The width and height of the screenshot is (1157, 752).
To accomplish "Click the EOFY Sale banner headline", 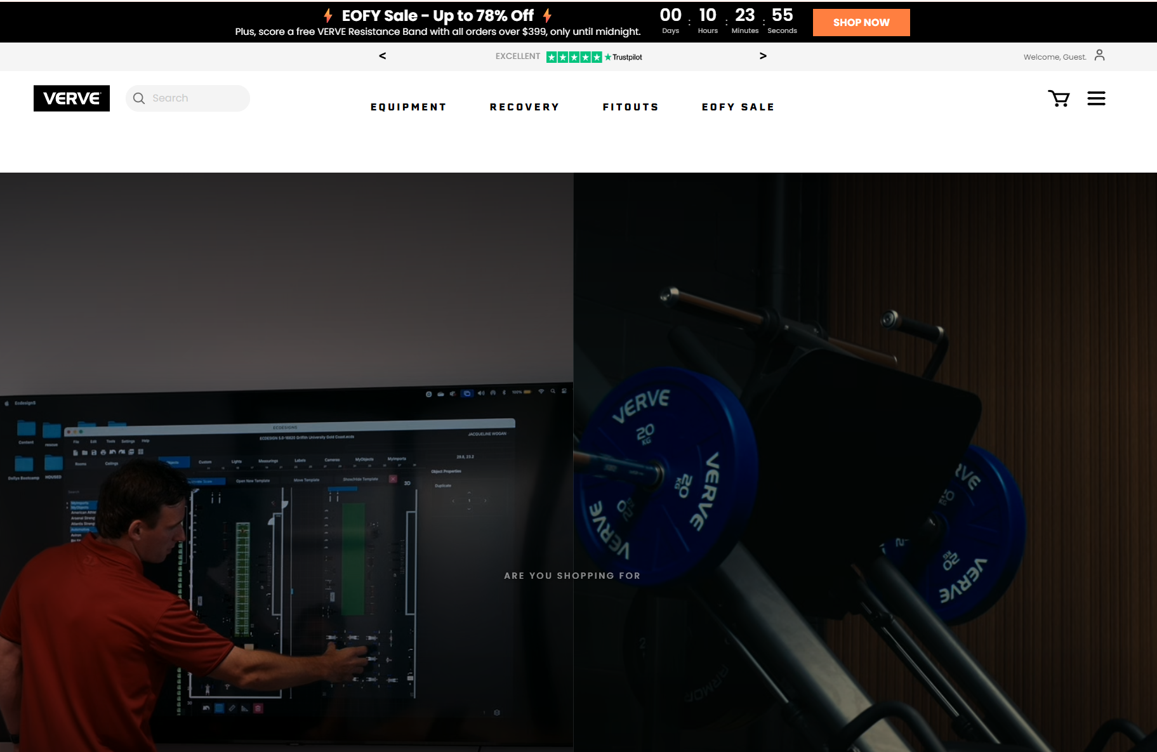I will click(x=438, y=15).
